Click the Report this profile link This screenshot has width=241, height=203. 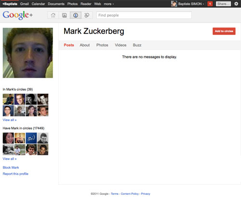(x=15, y=174)
